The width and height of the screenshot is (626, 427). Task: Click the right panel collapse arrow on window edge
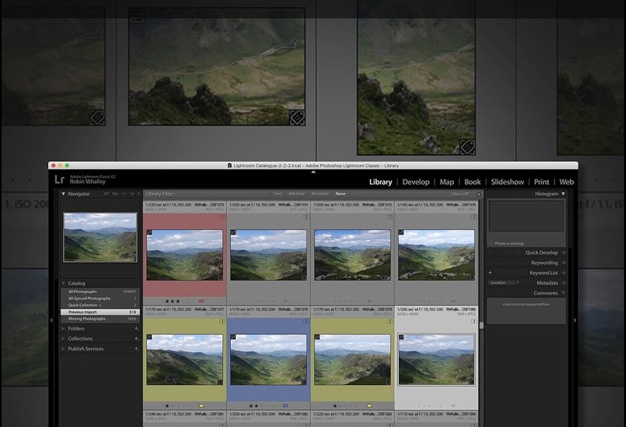tap(575, 320)
